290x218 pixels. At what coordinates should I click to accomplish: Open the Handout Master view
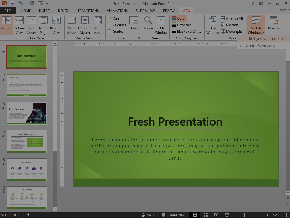85,25
